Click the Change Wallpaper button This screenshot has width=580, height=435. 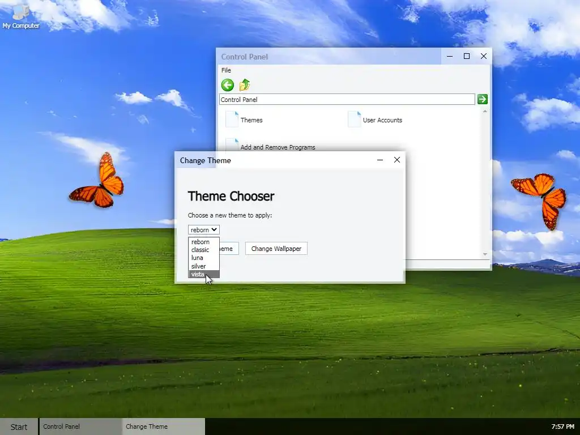(x=276, y=249)
